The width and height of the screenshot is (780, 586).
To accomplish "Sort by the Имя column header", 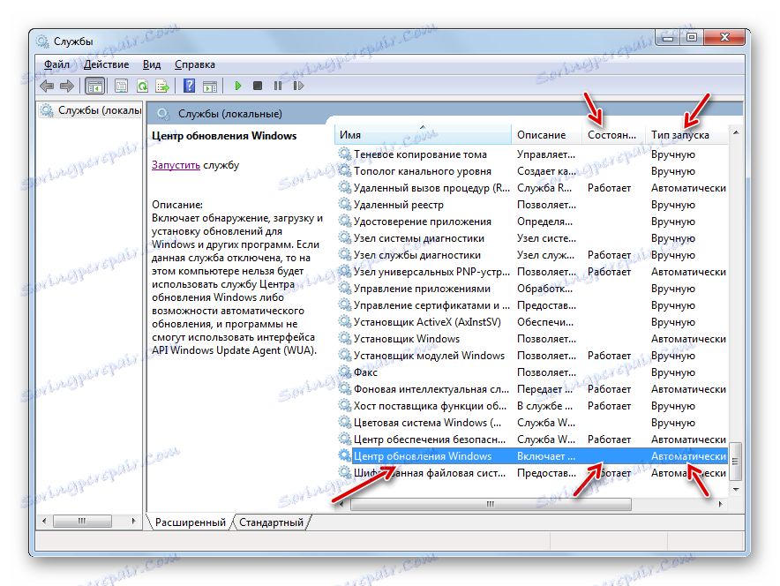I will coord(423,135).
